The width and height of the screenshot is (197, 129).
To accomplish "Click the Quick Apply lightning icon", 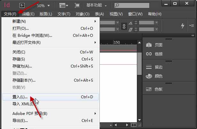I will [x=183, y=26].
